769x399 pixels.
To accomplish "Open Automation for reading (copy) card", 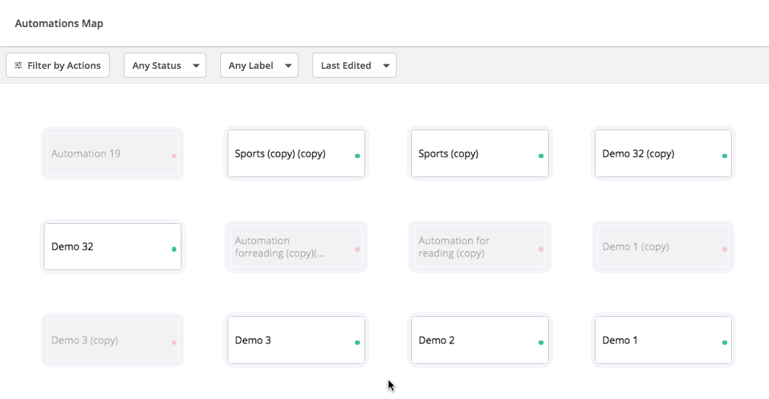I will [480, 247].
